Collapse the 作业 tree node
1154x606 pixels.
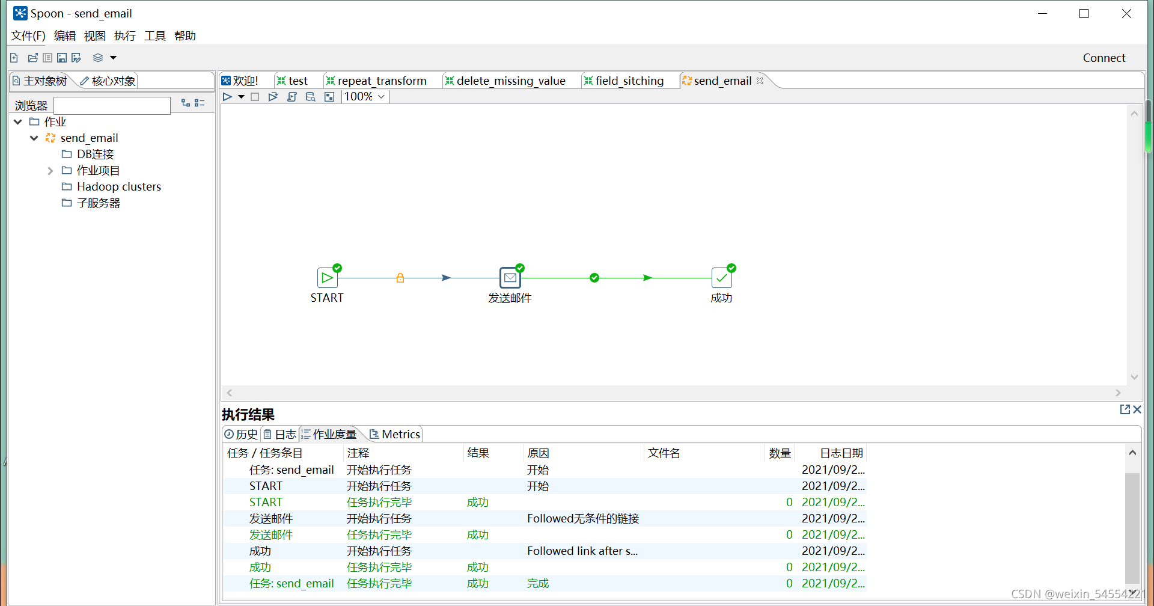tap(18, 122)
